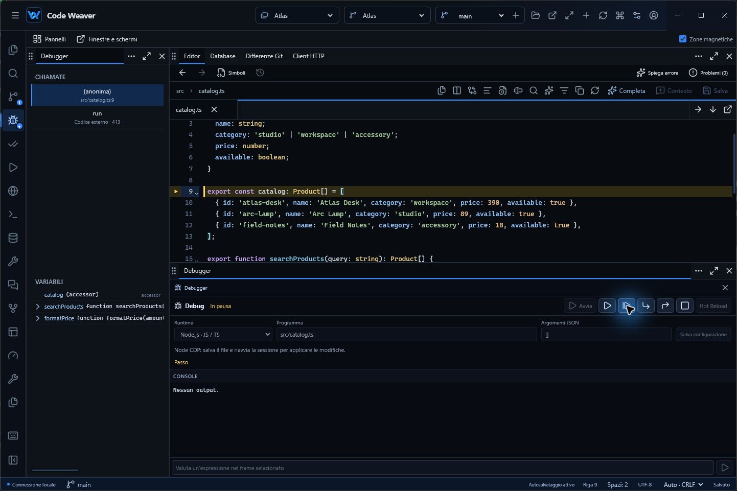Click the user account icon
Screen dimensions: 737x491
click(654, 16)
